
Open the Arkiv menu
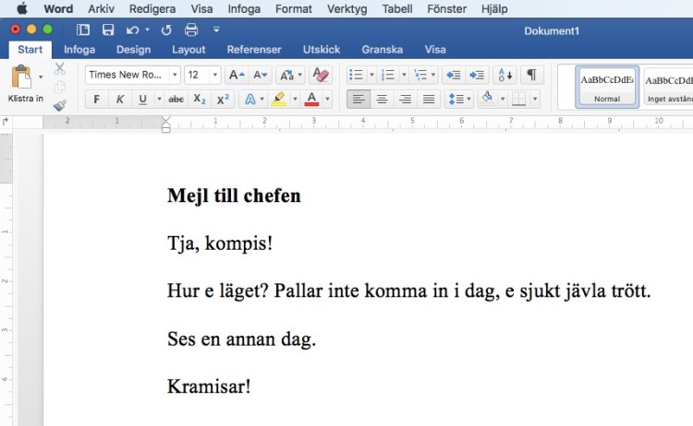click(101, 9)
